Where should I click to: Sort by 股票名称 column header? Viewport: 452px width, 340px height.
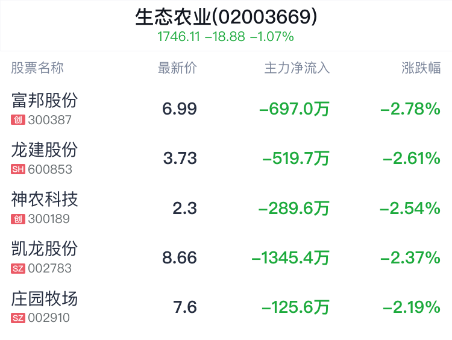(x=37, y=68)
